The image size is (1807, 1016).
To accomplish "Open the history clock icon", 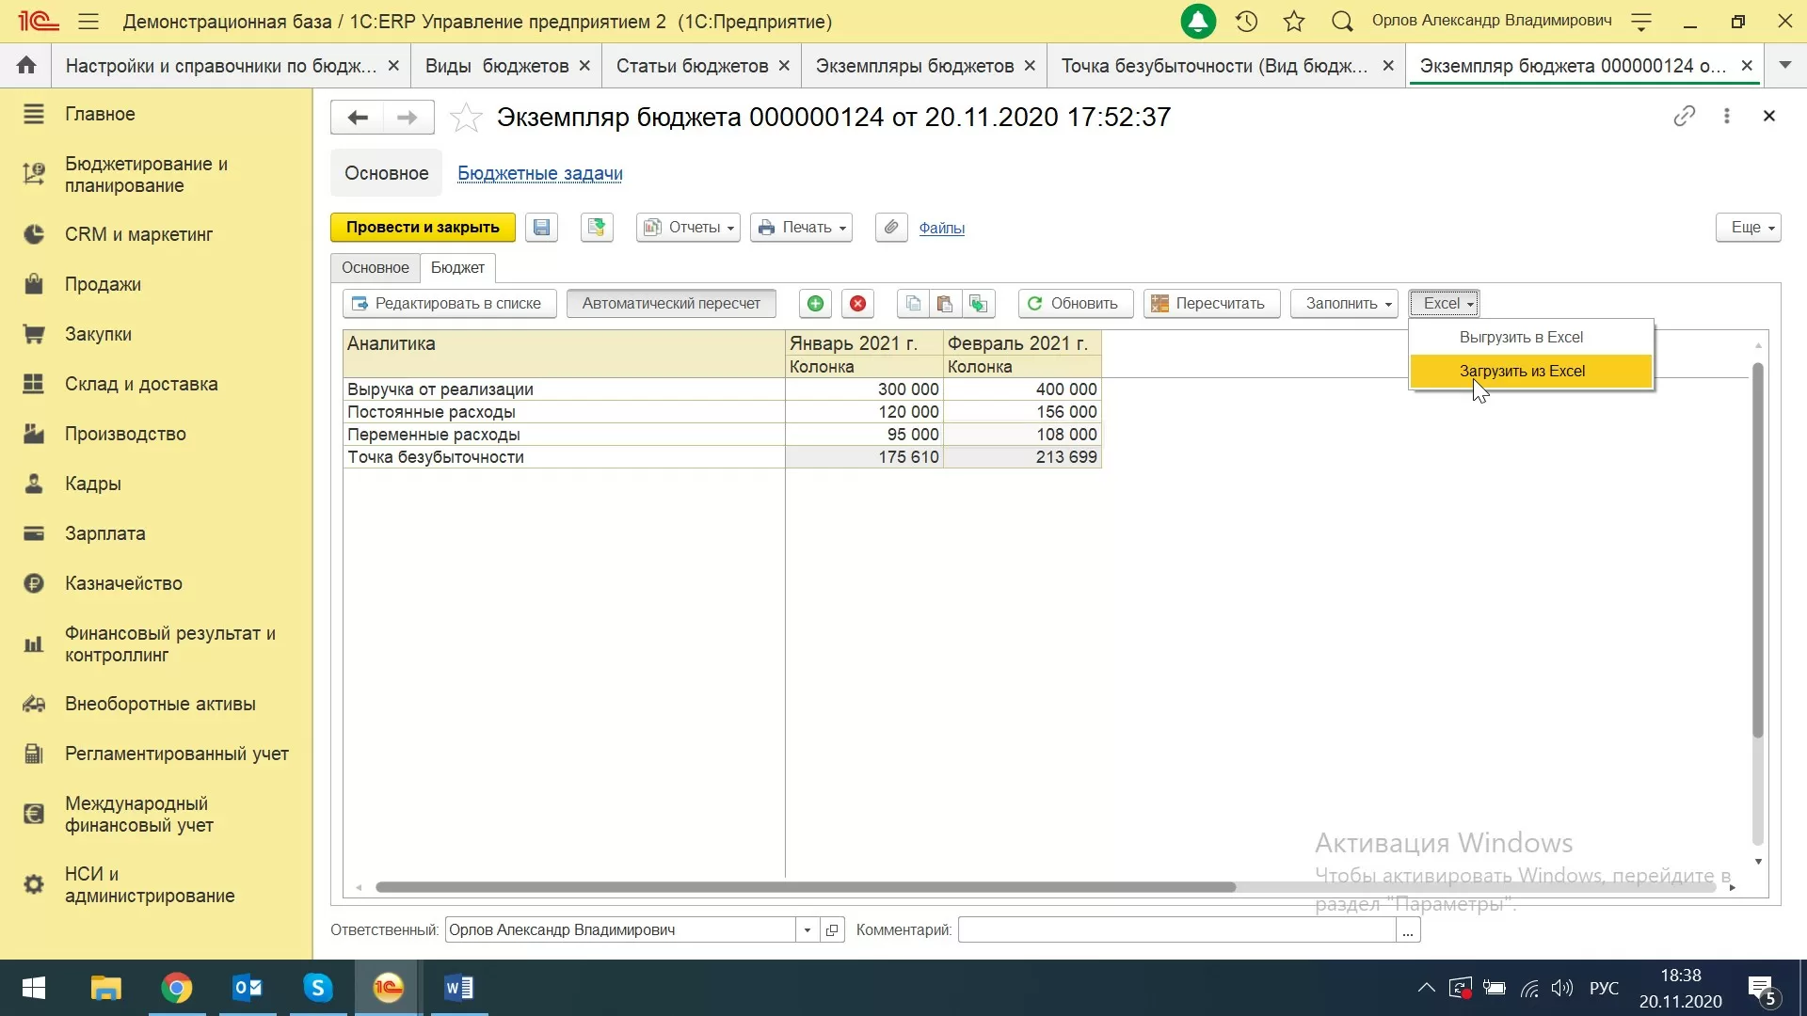I will 1246,21.
